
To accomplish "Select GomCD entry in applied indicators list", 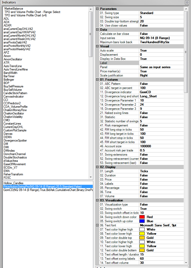I will tap(48, 190).
